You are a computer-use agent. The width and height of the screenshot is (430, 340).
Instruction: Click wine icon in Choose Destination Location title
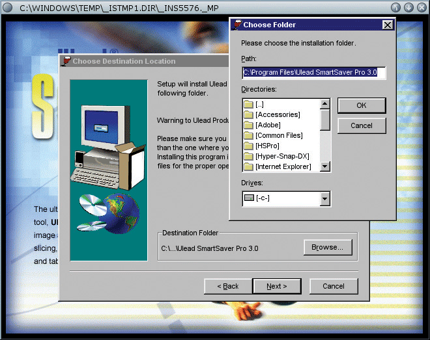[66, 61]
